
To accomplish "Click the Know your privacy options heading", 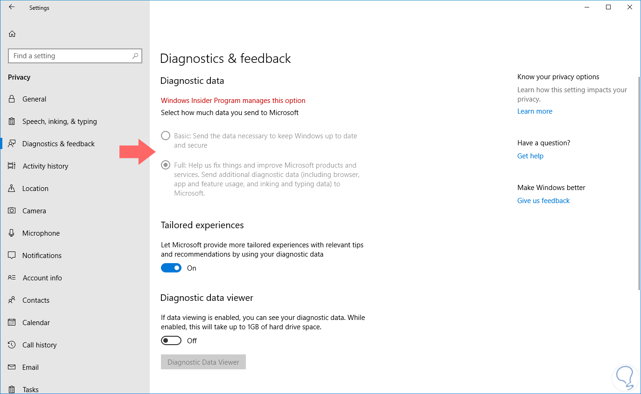I will coord(558,77).
